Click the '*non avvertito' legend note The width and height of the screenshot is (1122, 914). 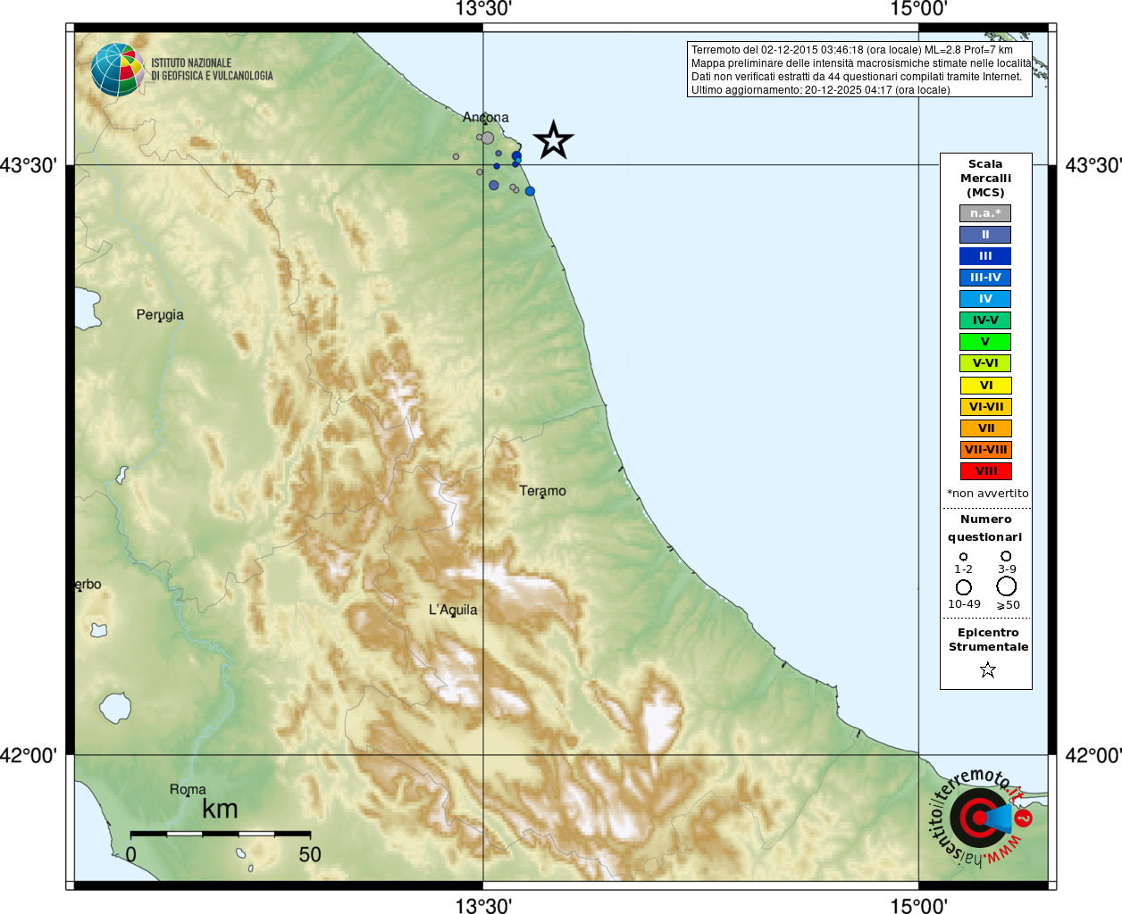(x=987, y=493)
